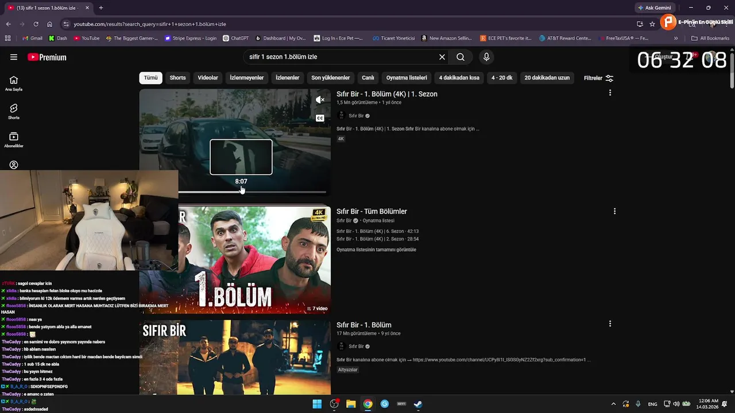Select the 4 dakikadan kısa chip
735x413 pixels.
(x=459, y=78)
